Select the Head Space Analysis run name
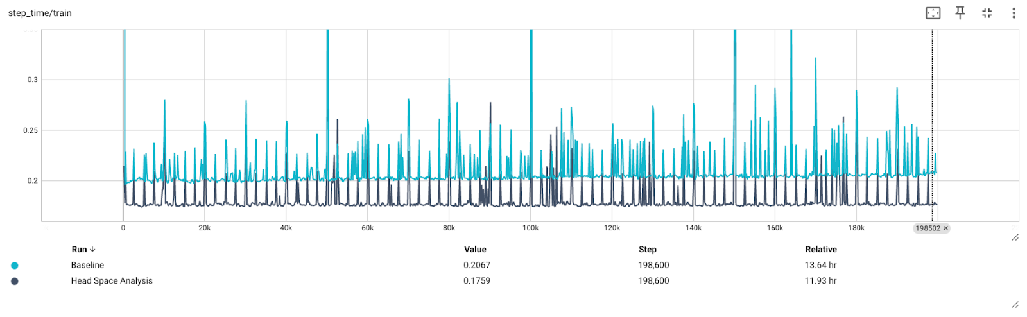Viewport: 1027px width, 317px height. pyautogui.click(x=112, y=281)
